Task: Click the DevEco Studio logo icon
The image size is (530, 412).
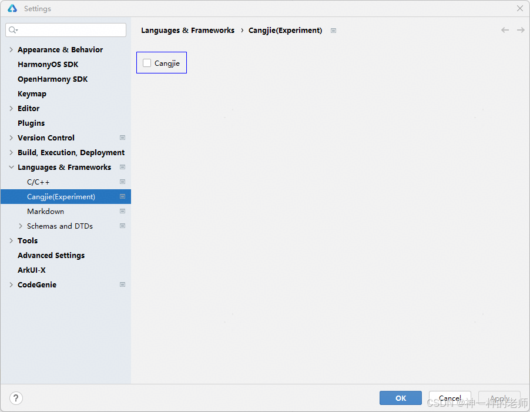Action: coord(12,8)
